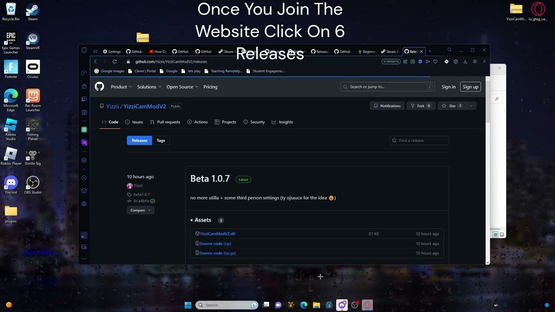Click the snapshot camera icon in address bar
Screen dimensions: 555x312
tap(413, 62)
